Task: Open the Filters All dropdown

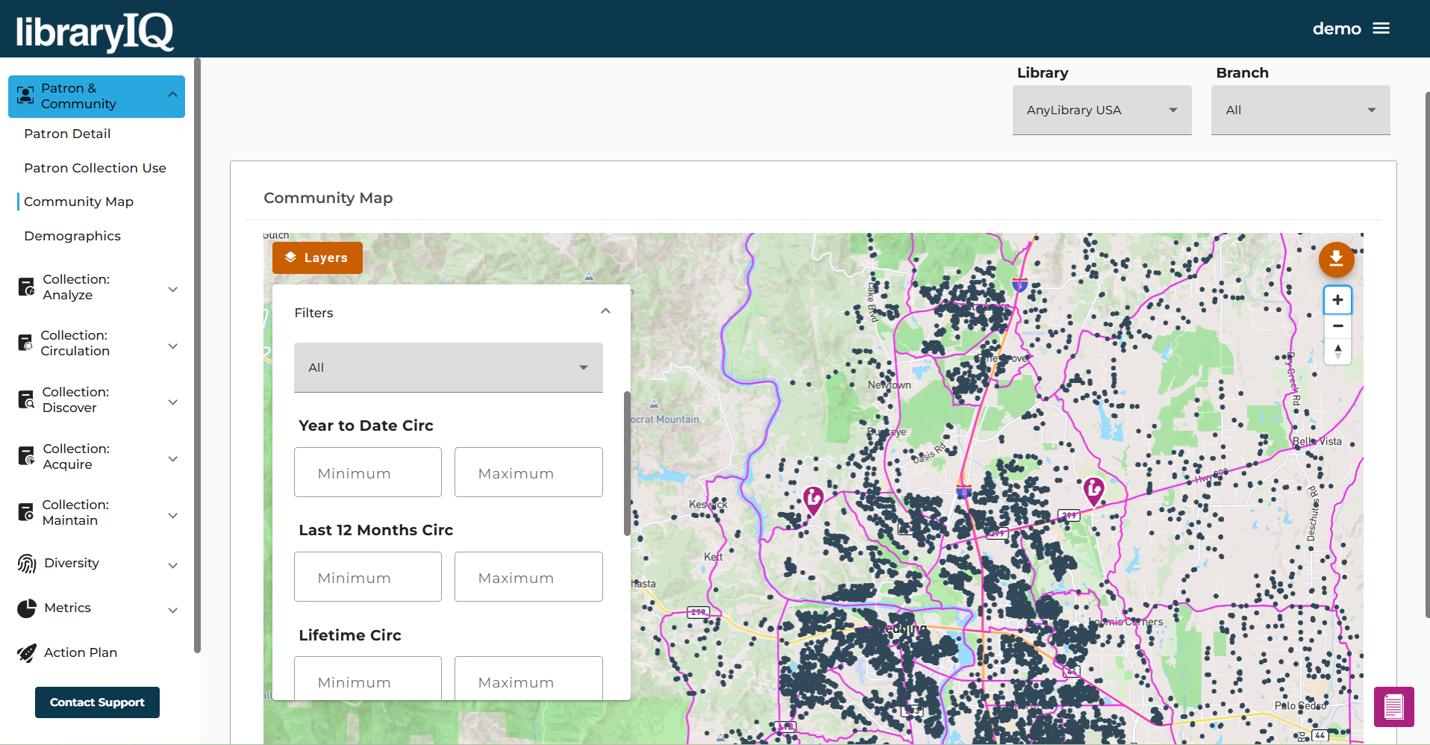Action: pos(448,367)
